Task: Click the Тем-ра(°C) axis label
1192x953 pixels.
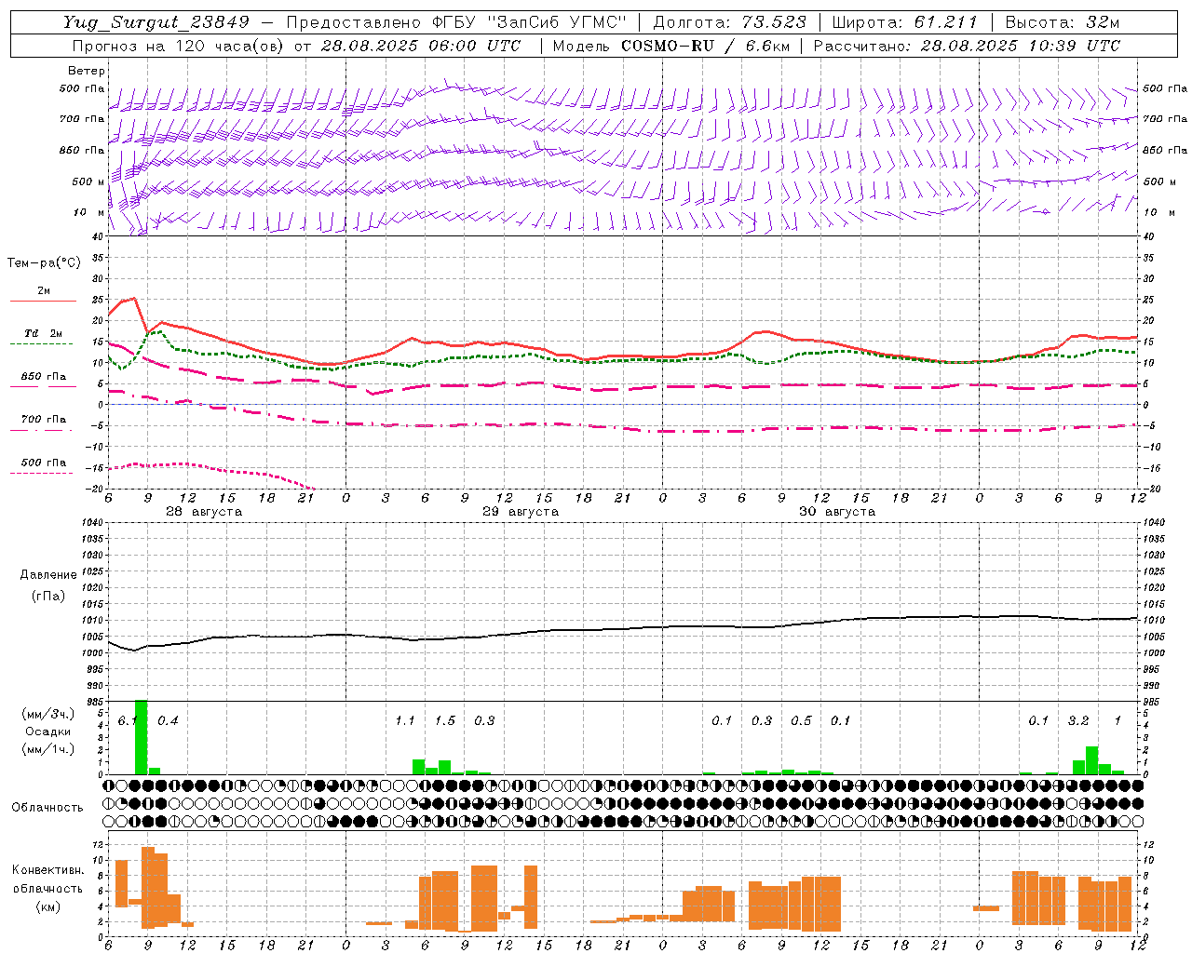Action: pos(44,263)
